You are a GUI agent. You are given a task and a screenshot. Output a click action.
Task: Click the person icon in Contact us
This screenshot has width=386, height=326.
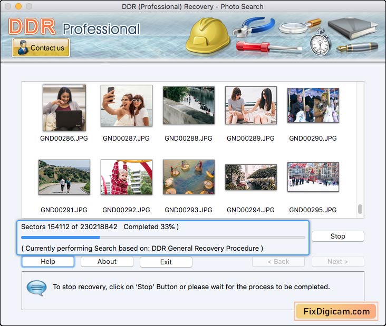23,47
